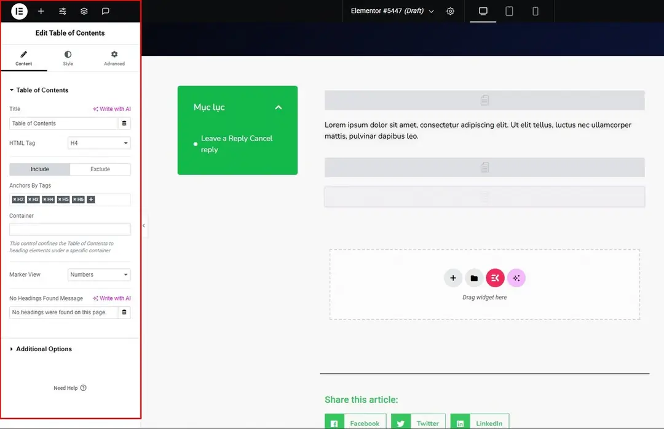Click Write with AI next to Title
This screenshot has height=429, width=664.
(112, 109)
